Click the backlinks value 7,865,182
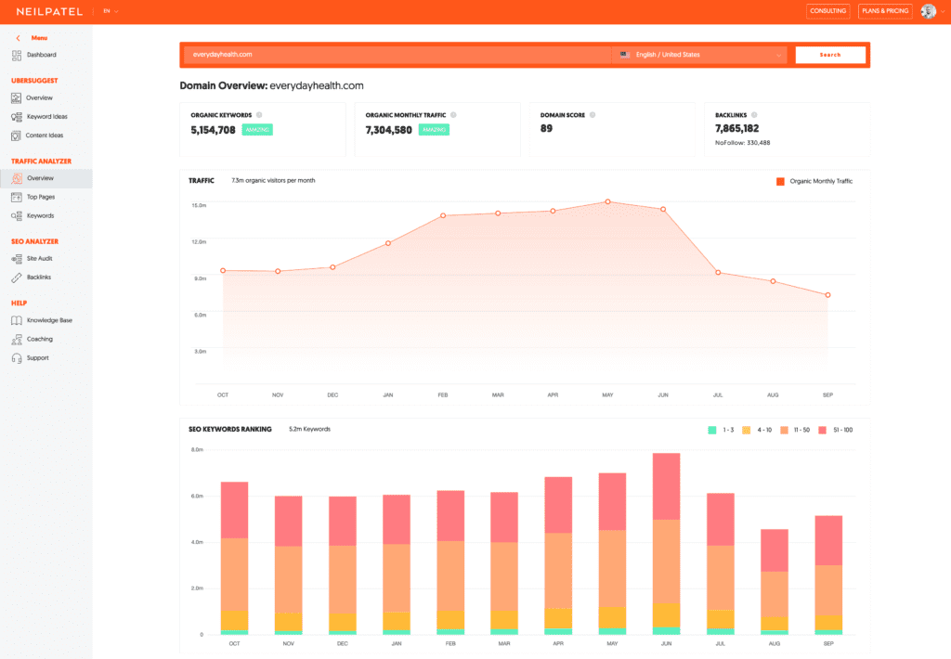This screenshot has width=951, height=659. [x=736, y=128]
